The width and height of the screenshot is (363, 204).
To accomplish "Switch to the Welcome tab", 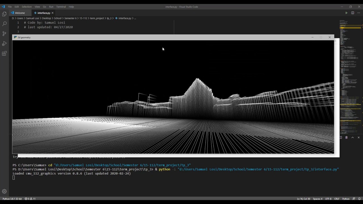I will tap(20, 13).
